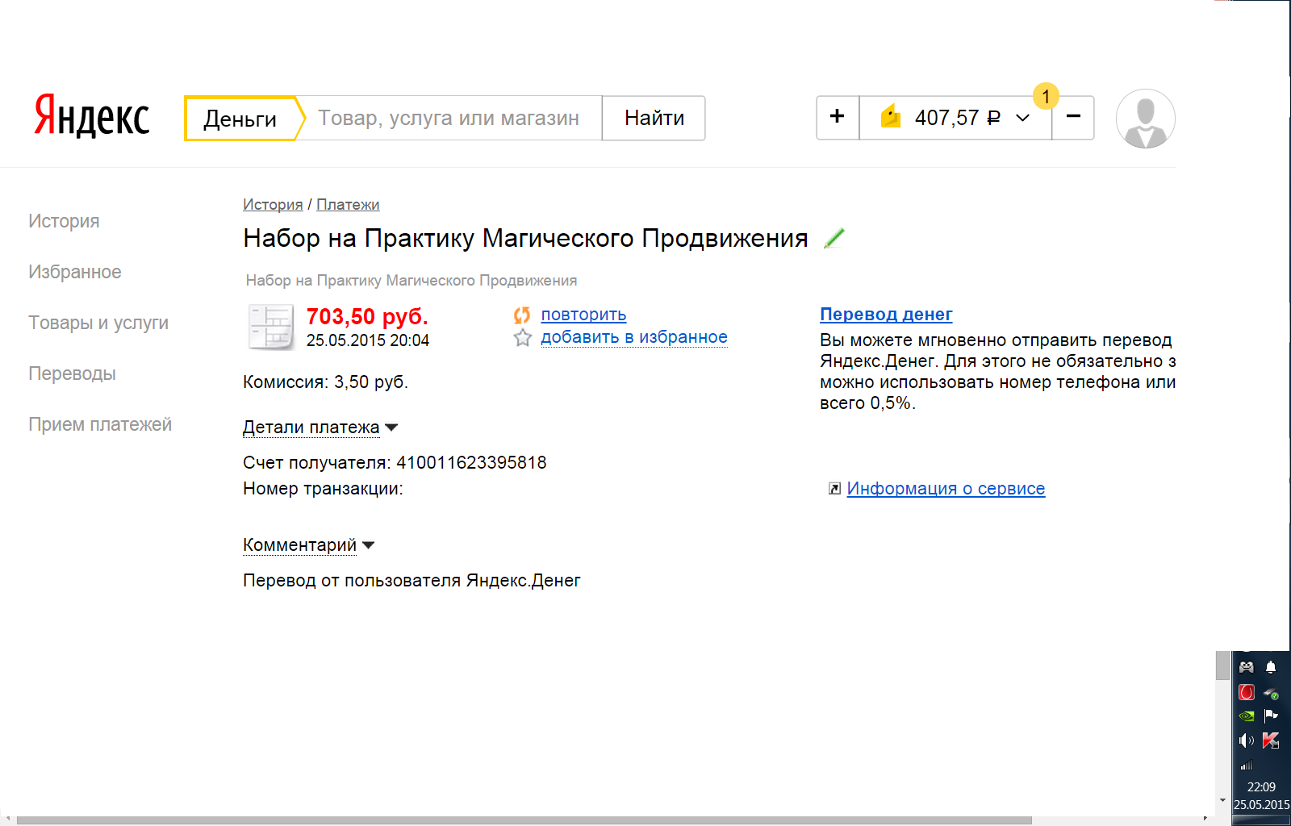
Task: Click the plus button to top up wallet
Action: 838,118
